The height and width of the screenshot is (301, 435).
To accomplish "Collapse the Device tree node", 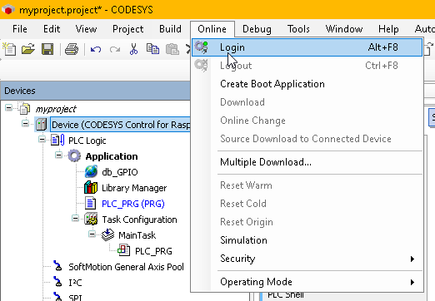I will click(26, 123).
